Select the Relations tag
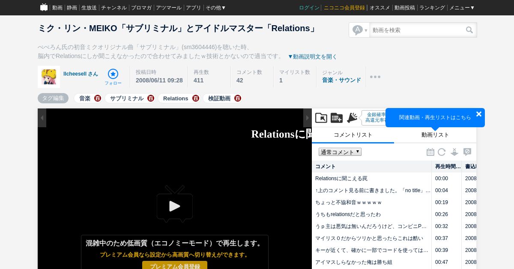Screen dimensions: 514x269 coord(176,98)
